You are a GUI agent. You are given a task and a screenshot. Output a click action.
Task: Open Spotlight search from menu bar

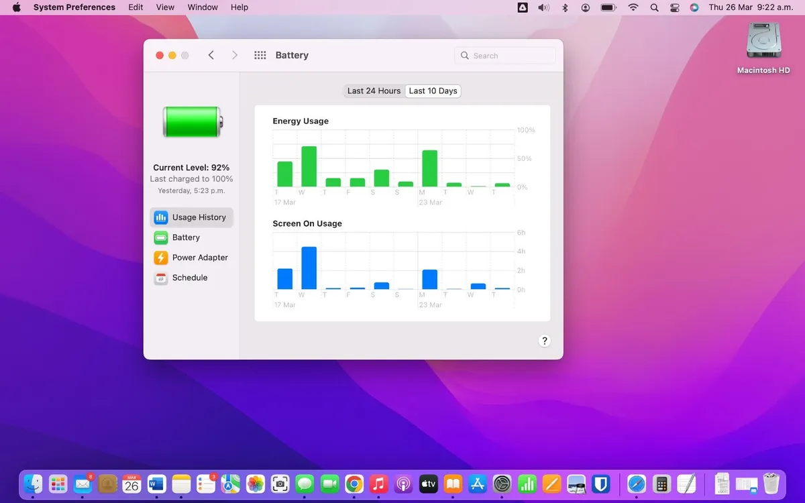[x=654, y=7]
